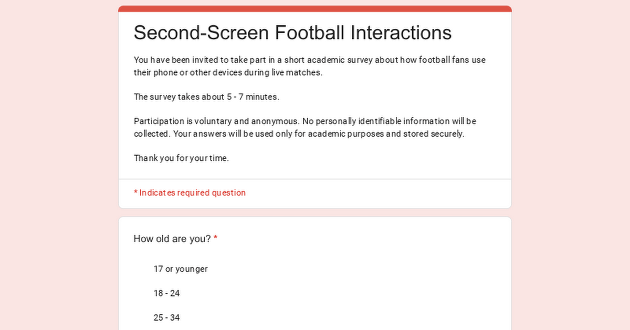
Task: Click the divider line above the required notice
Action: point(315,179)
